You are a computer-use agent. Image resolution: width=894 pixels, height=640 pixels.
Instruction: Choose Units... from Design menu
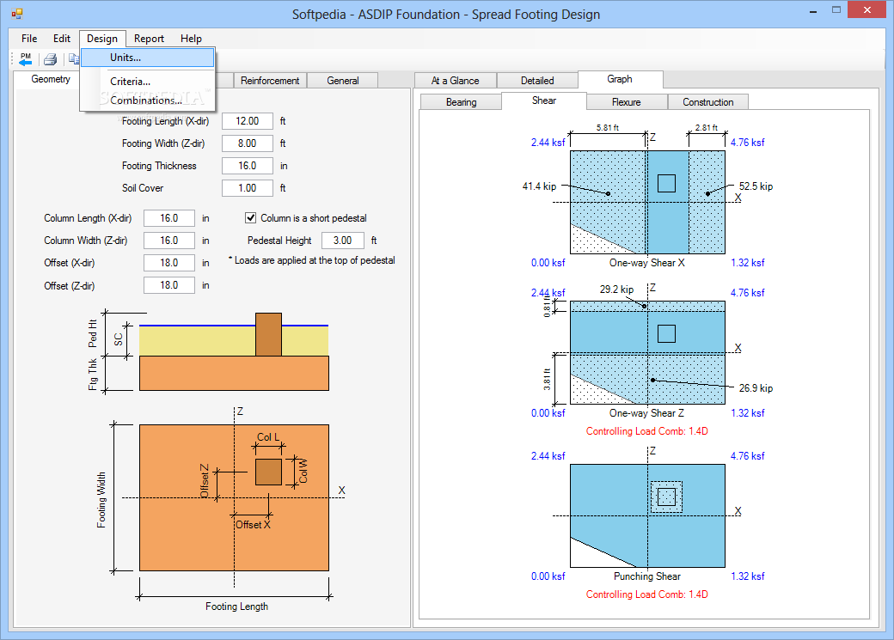[148, 58]
